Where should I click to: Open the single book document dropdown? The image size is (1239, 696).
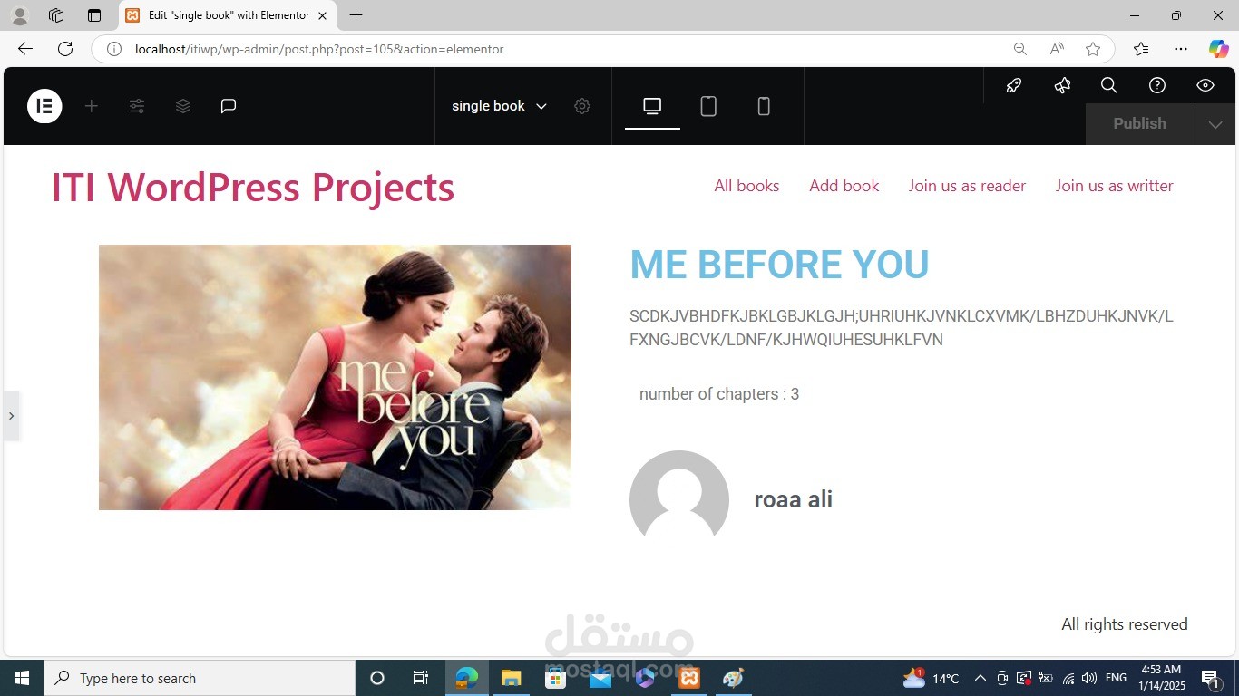pos(499,106)
